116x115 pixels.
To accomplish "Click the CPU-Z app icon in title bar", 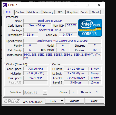I will [x=5, y=5].
